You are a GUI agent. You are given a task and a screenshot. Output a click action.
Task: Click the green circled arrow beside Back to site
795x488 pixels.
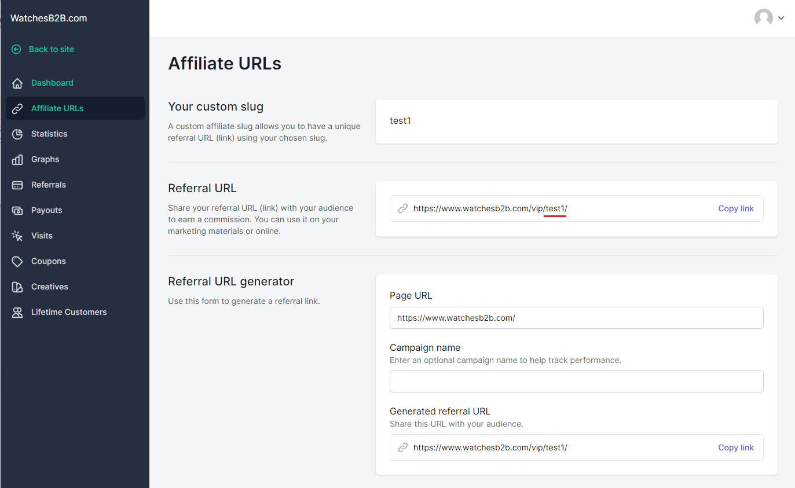(16, 49)
